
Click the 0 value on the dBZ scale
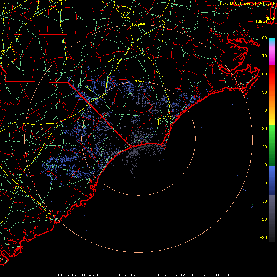[266, 183]
